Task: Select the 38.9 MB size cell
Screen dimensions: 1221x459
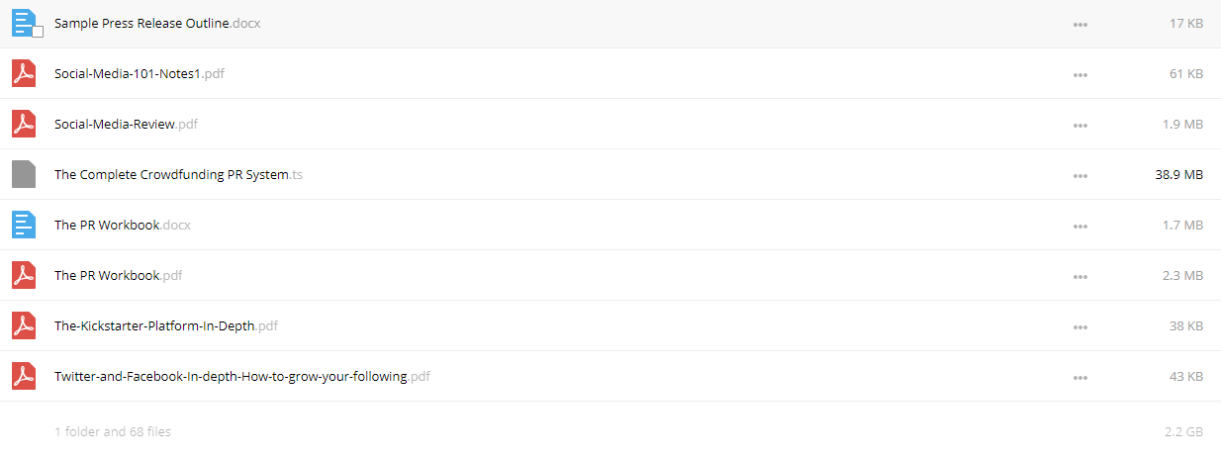Action: 1178,174
